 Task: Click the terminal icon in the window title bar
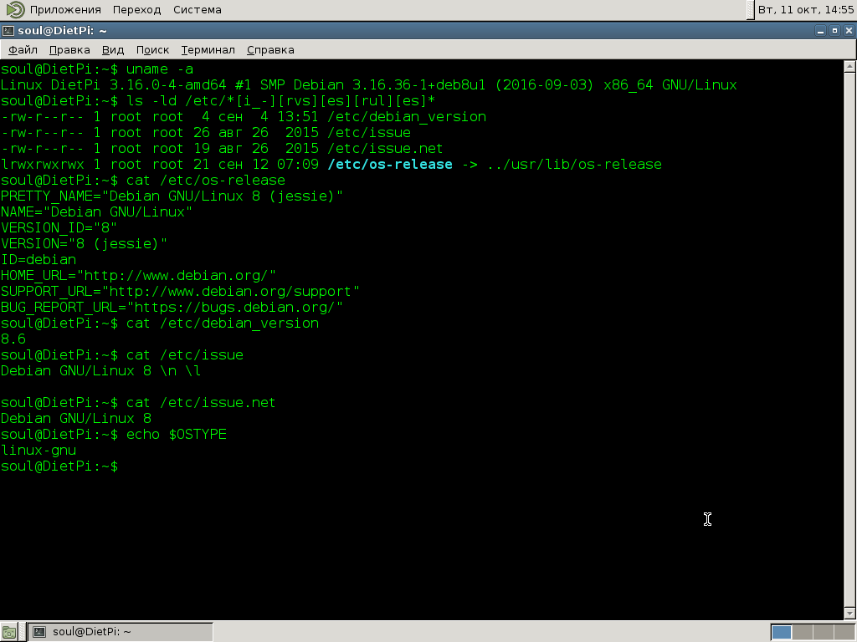pos(8,31)
